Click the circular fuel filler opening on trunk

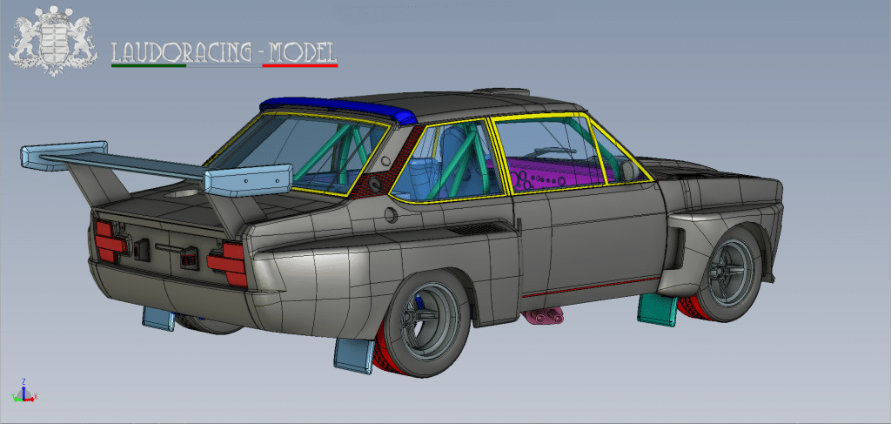(x=186, y=193)
